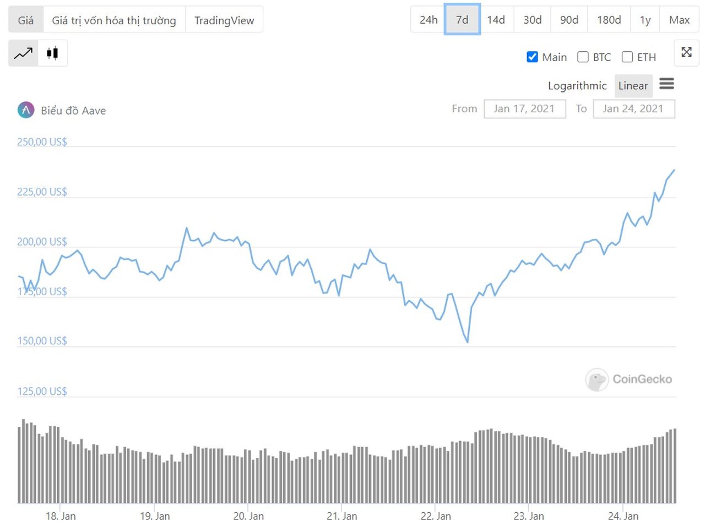
Task: Click the 125,00 US$ axis label
Action: click(x=42, y=391)
